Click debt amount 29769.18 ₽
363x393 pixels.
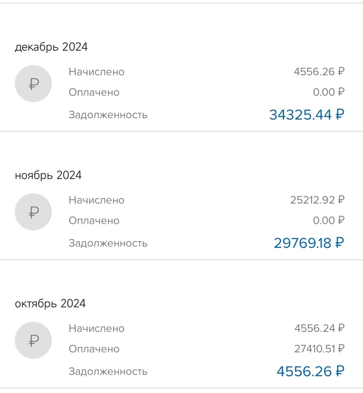(309, 243)
